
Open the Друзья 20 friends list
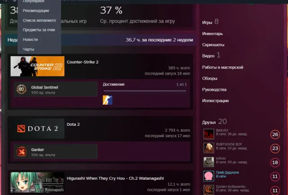(x=215, y=122)
